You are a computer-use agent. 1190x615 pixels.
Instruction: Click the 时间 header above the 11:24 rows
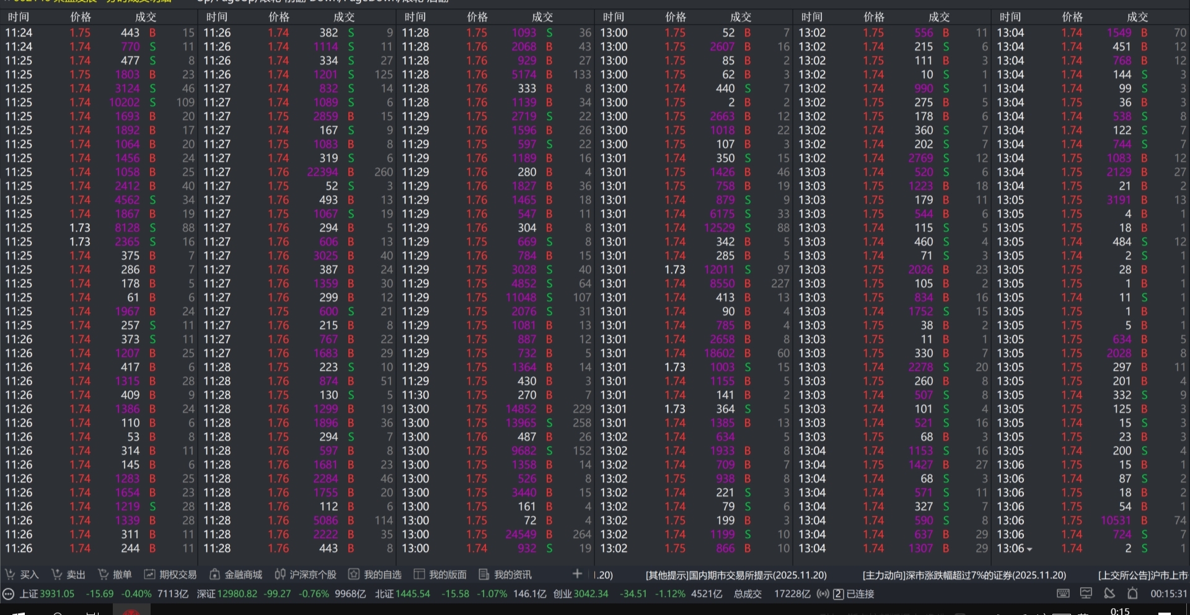pos(19,17)
